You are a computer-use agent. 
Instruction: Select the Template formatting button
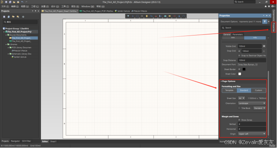(x=229, y=90)
